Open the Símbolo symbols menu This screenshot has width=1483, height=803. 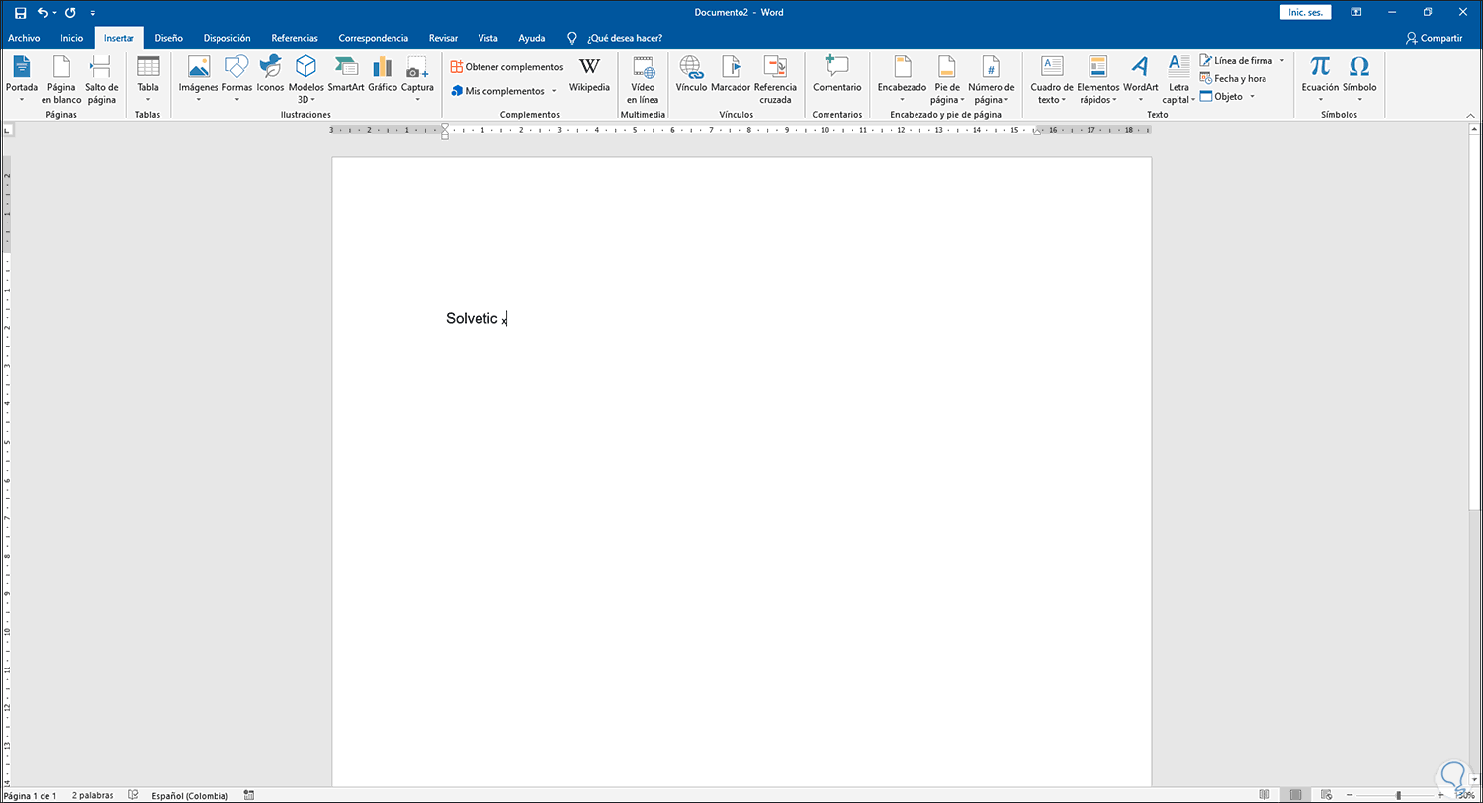click(x=1359, y=80)
